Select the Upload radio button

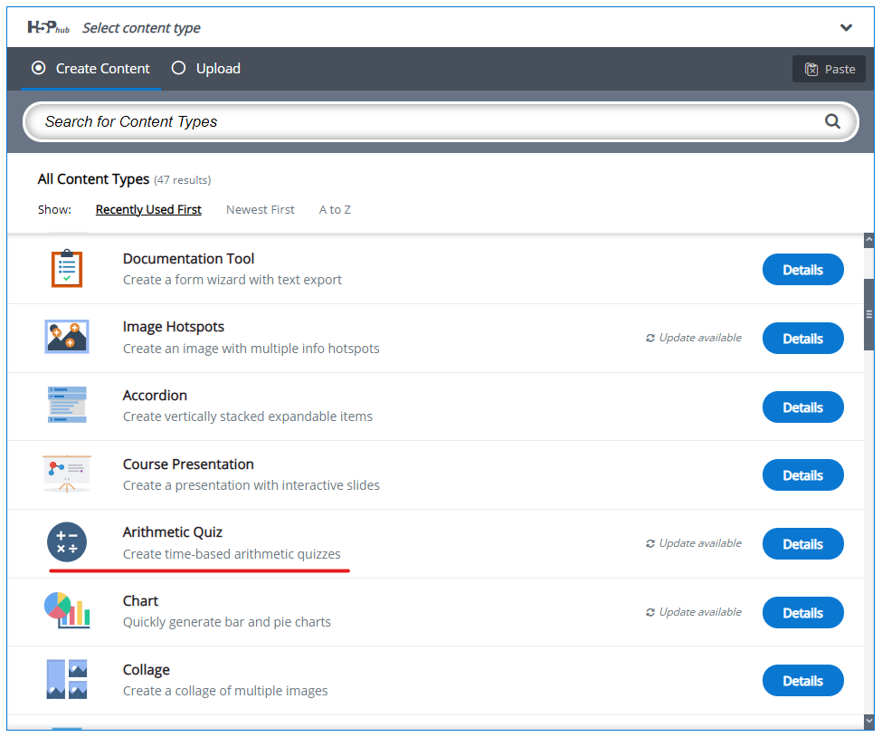click(178, 68)
